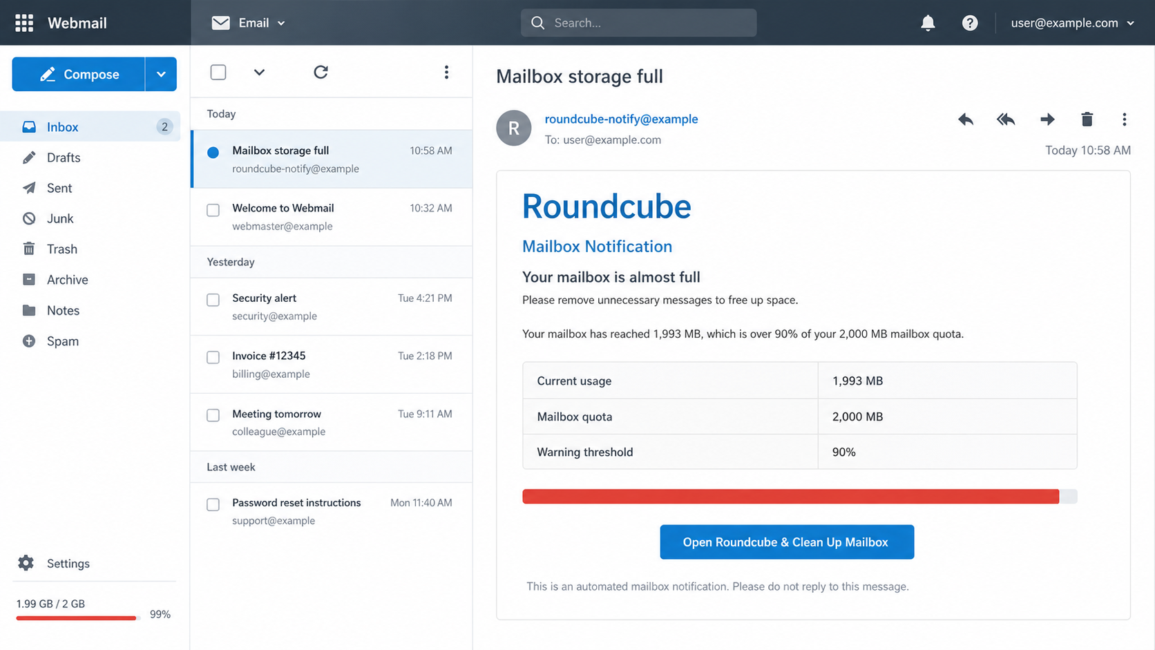1155x650 pixels.
Task: Reply all to the message
Action: point(1006,120)
